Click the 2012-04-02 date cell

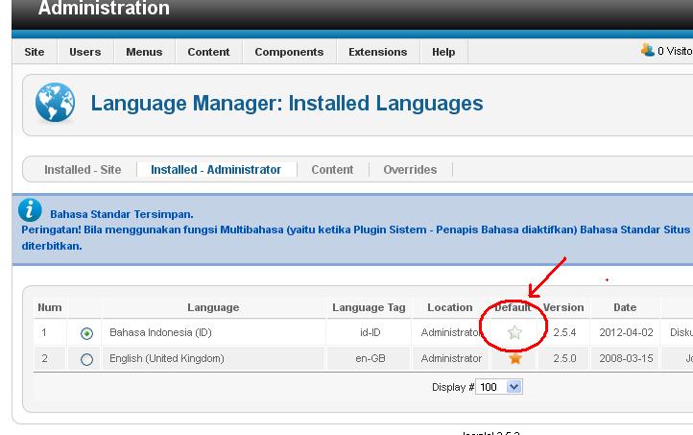[626, 332]
